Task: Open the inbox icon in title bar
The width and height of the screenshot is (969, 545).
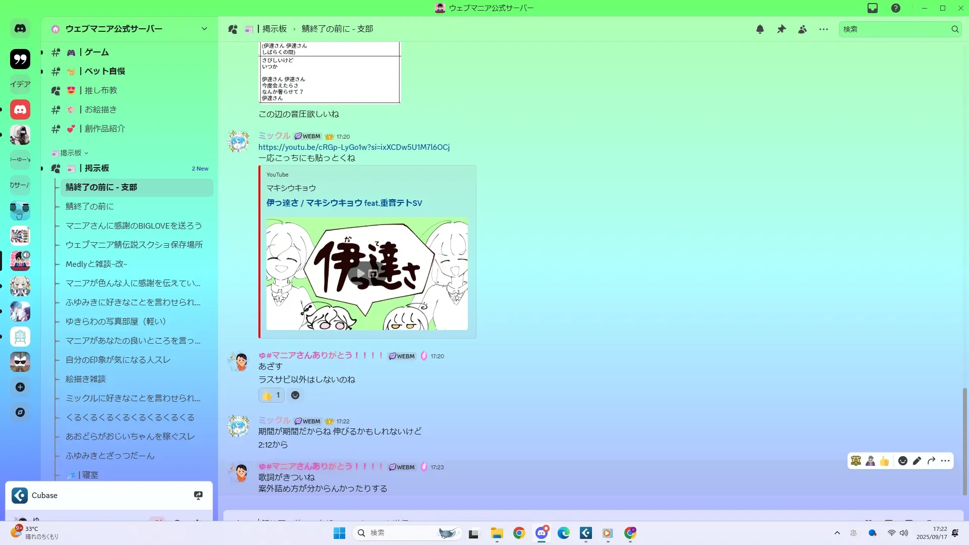Action: pyautogui.click(x=873, y=8)
